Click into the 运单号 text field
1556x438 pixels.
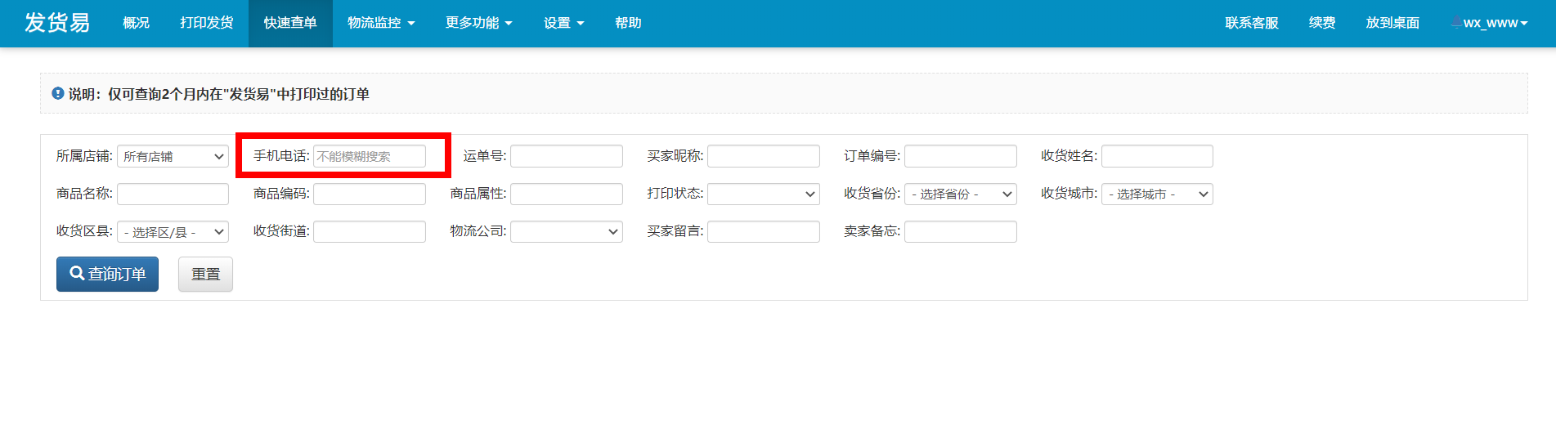tap(566, 156)
